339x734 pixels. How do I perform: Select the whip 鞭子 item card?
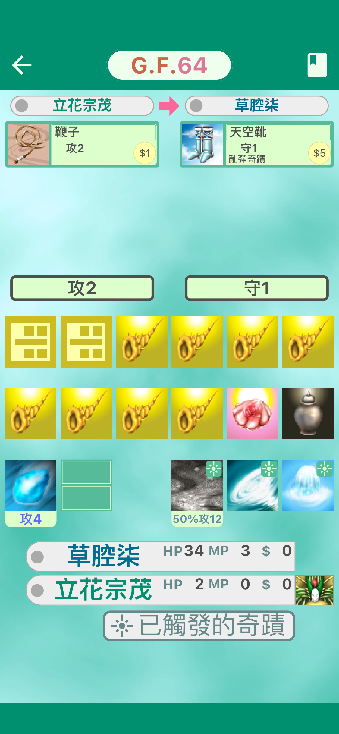pos(82,144)
